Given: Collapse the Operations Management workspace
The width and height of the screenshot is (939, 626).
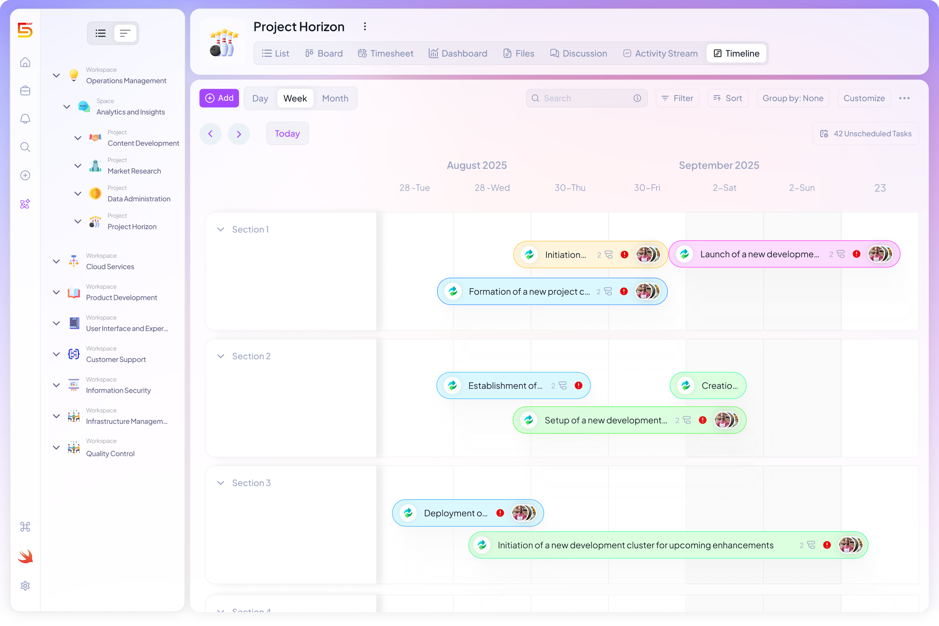Looking at the screenshot, I should coord(56,75).
